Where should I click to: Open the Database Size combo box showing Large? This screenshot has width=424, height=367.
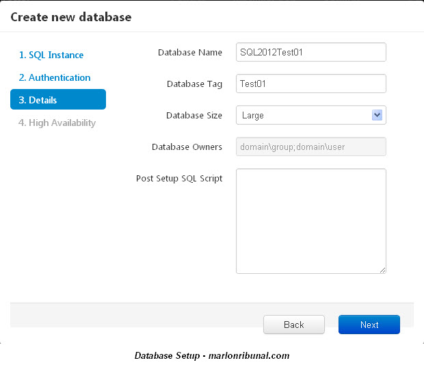(x=304, y=115)
